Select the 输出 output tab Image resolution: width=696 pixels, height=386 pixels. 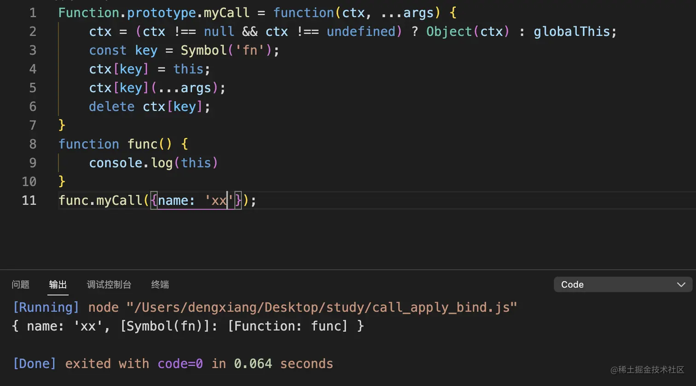pyautogui.click(x=58, y=284)
